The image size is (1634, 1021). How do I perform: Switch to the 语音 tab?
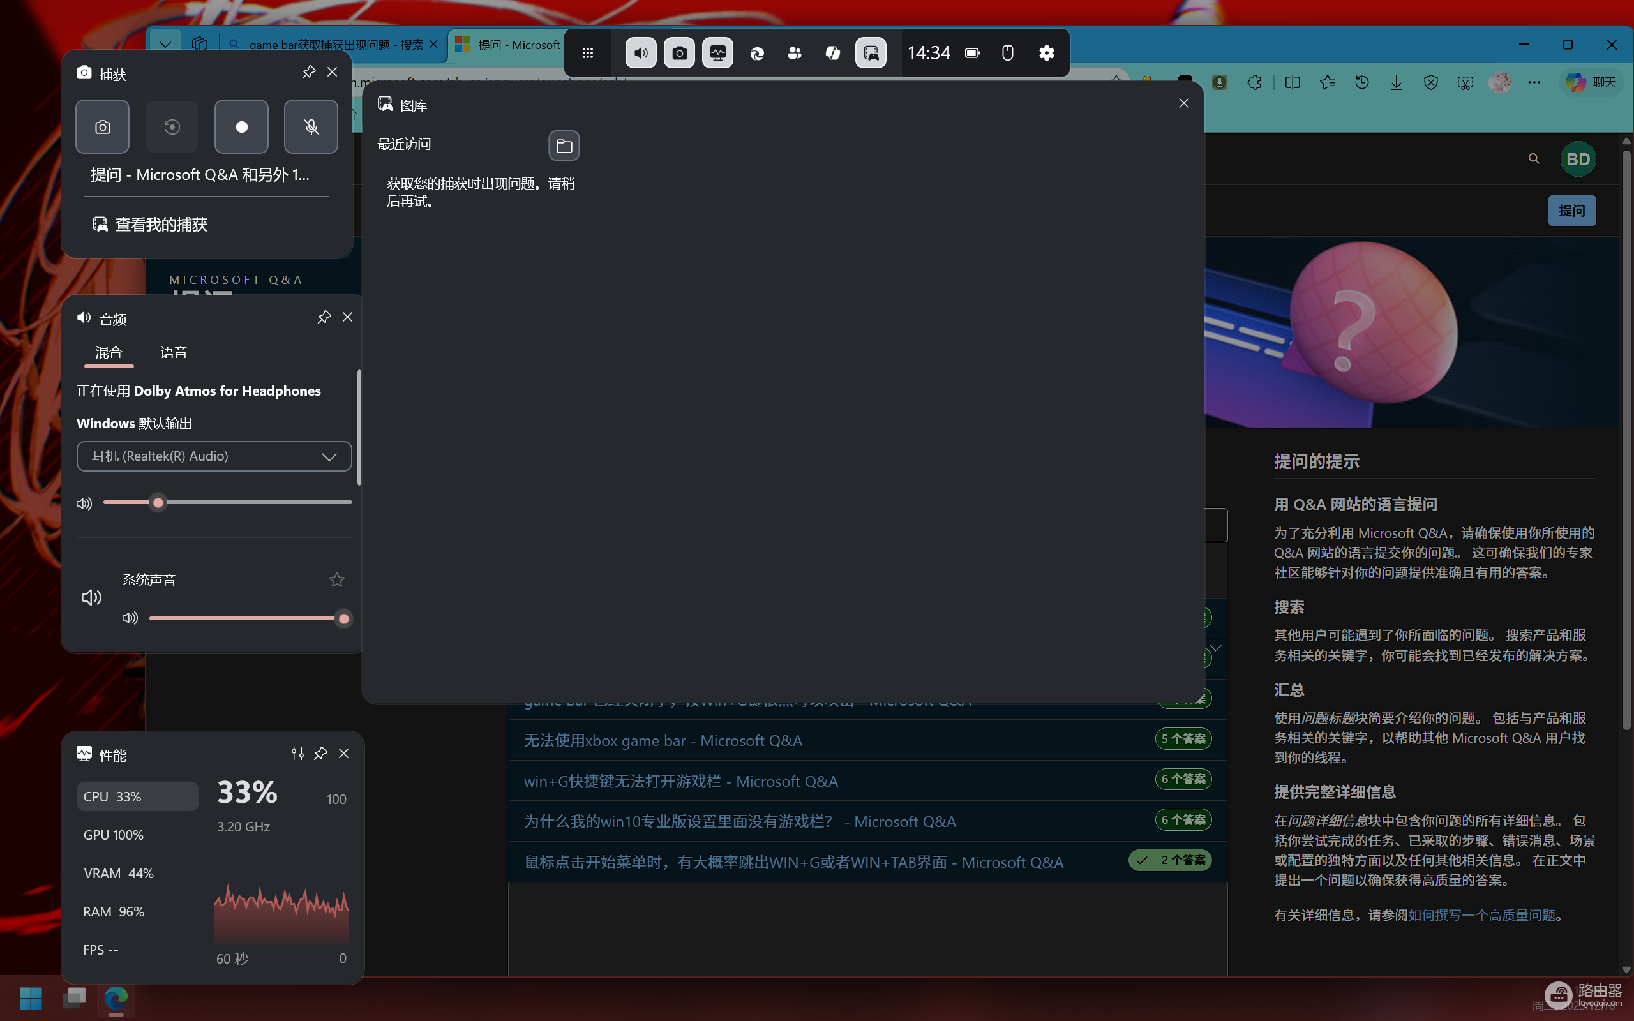(x=174, y=352)
